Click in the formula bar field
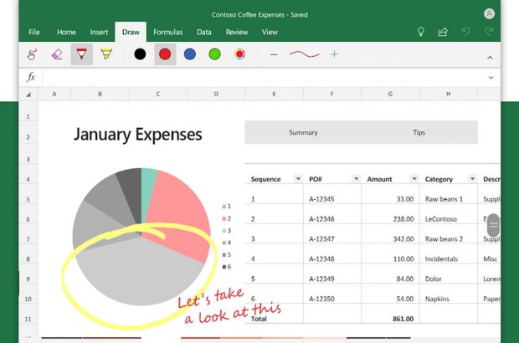 (263, 78)
